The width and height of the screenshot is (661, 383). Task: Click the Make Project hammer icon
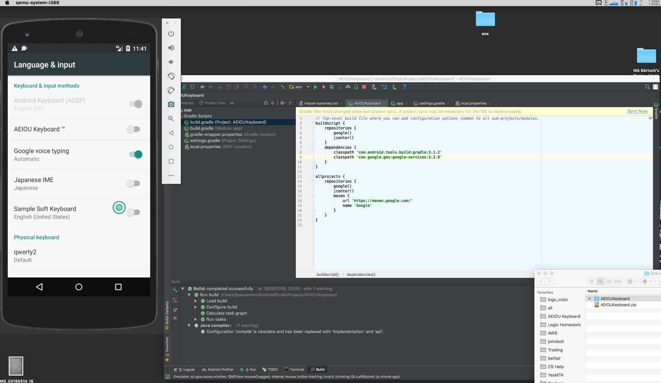283,87
